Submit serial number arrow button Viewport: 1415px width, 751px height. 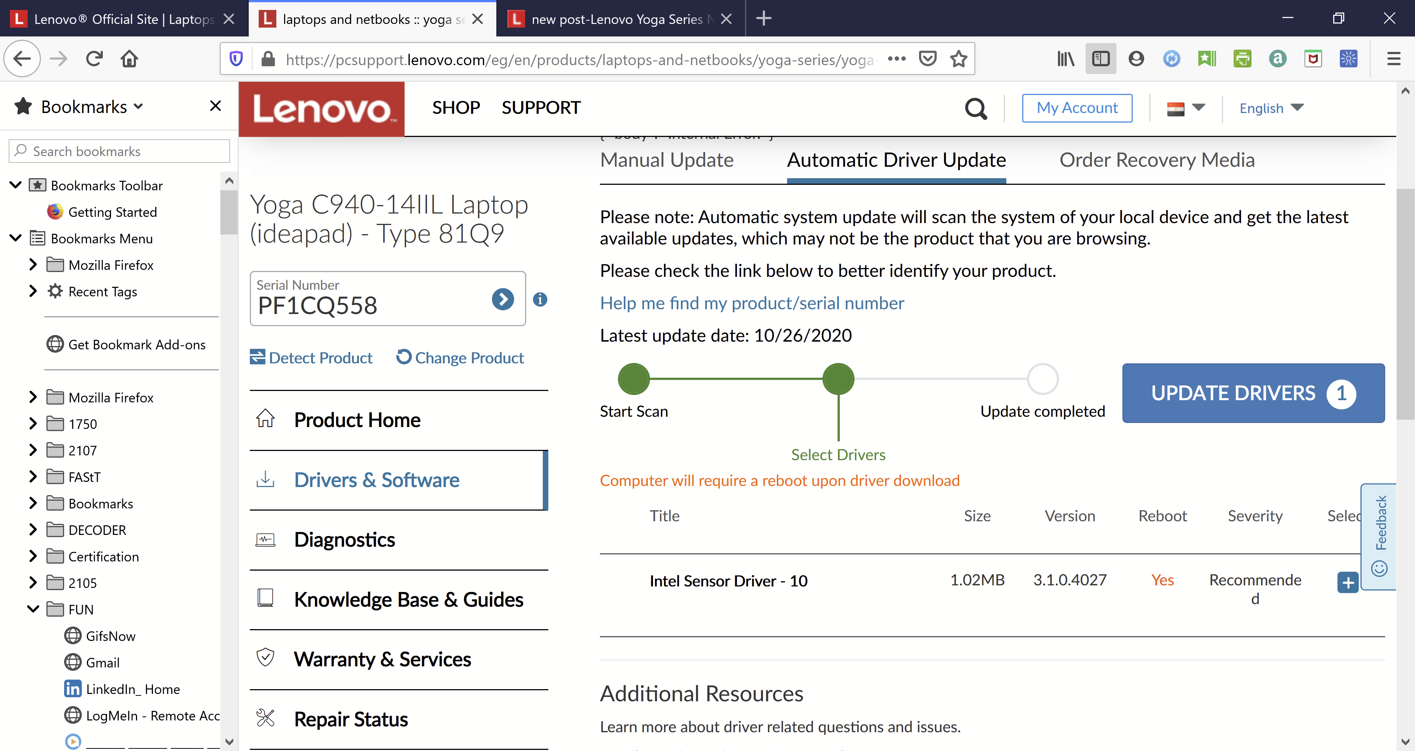(x=503, y=299)
